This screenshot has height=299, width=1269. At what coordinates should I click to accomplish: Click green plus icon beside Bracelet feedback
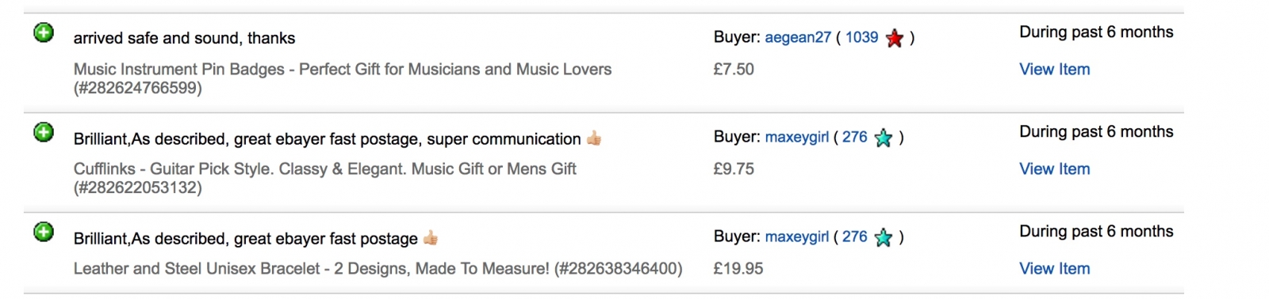tap(44, 233)
